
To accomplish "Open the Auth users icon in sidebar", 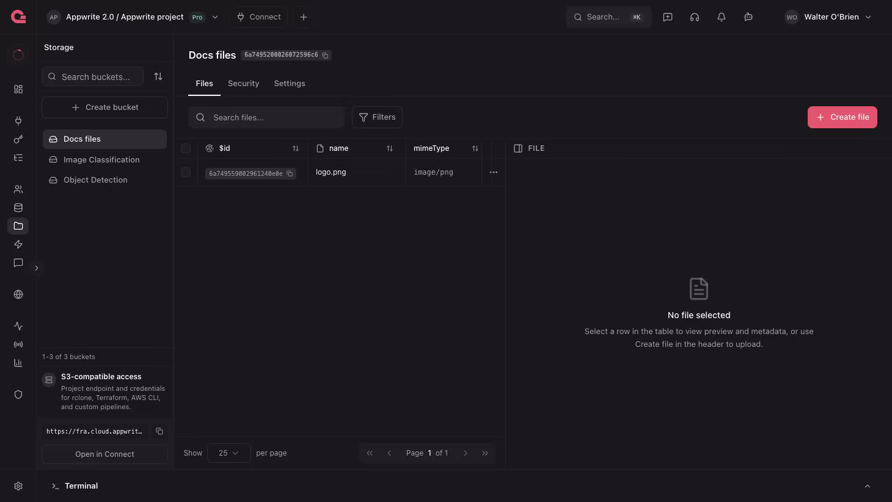I will click(18, 189).
